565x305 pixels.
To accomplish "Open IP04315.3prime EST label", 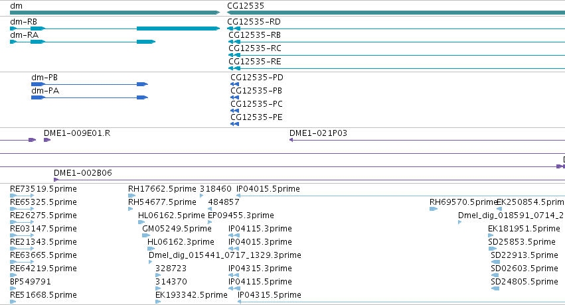I will tap(260, 269).
